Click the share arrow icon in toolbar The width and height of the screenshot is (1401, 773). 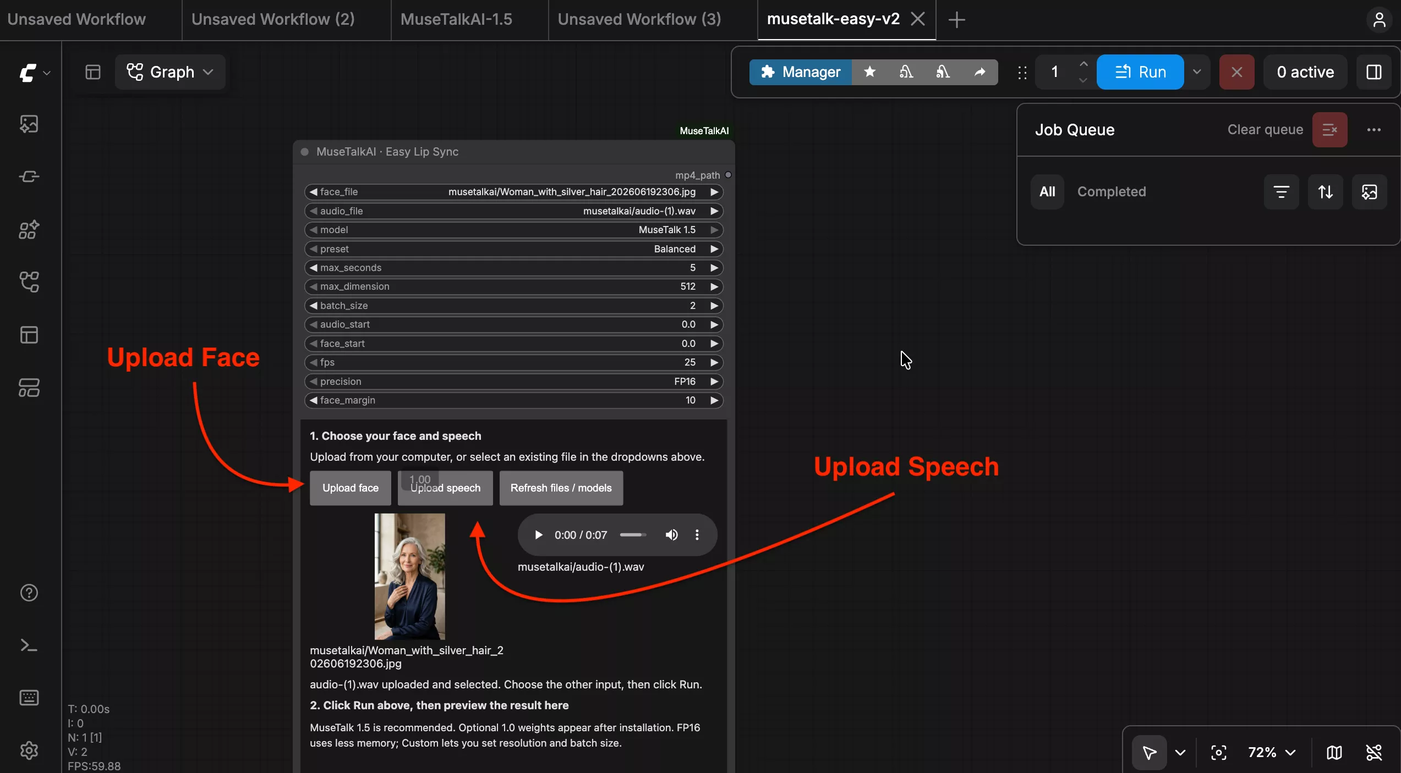980,72
